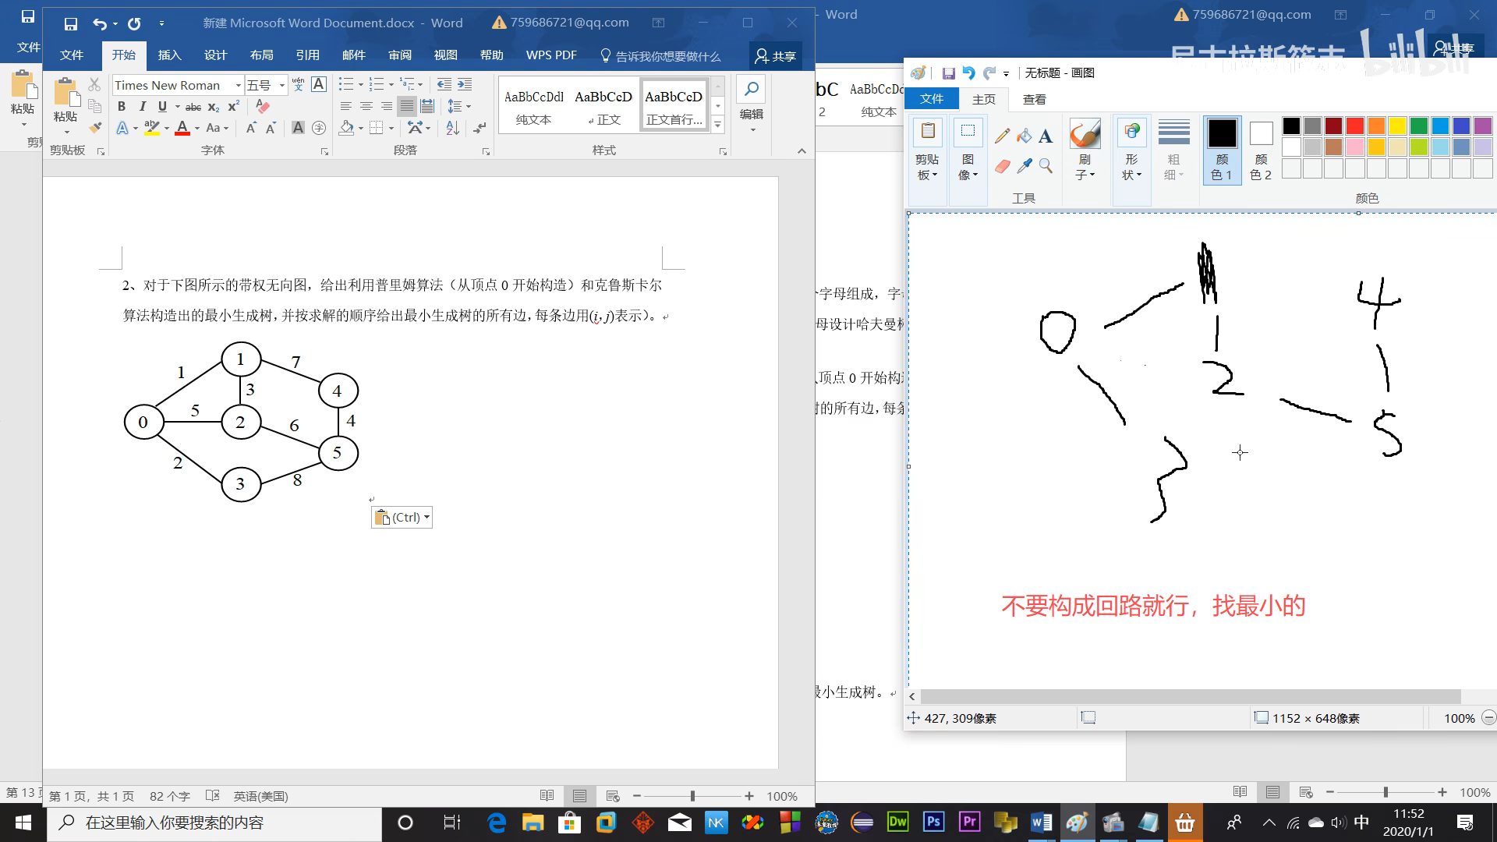Select the Text tool in Paint
Screen dimensions: 1497x842
(1046, 136)
